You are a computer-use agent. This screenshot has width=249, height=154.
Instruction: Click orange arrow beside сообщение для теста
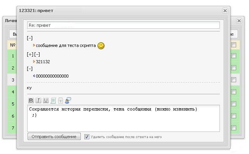pos(34,45)
